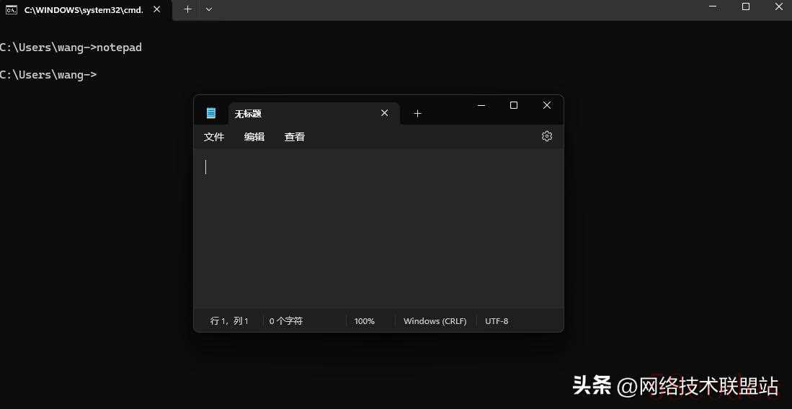This screenshot has width=792, height=409.
Task: Open a new tab in the terminal
Action: coord(187,9)
